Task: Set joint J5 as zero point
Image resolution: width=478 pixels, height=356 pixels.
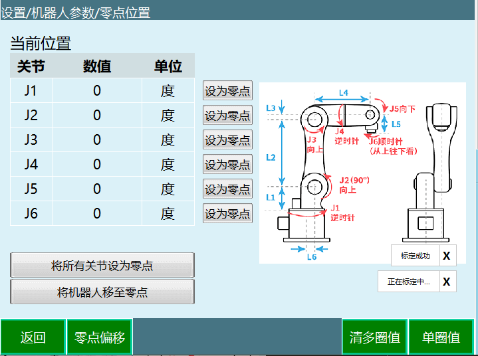Action: (227, 189)
